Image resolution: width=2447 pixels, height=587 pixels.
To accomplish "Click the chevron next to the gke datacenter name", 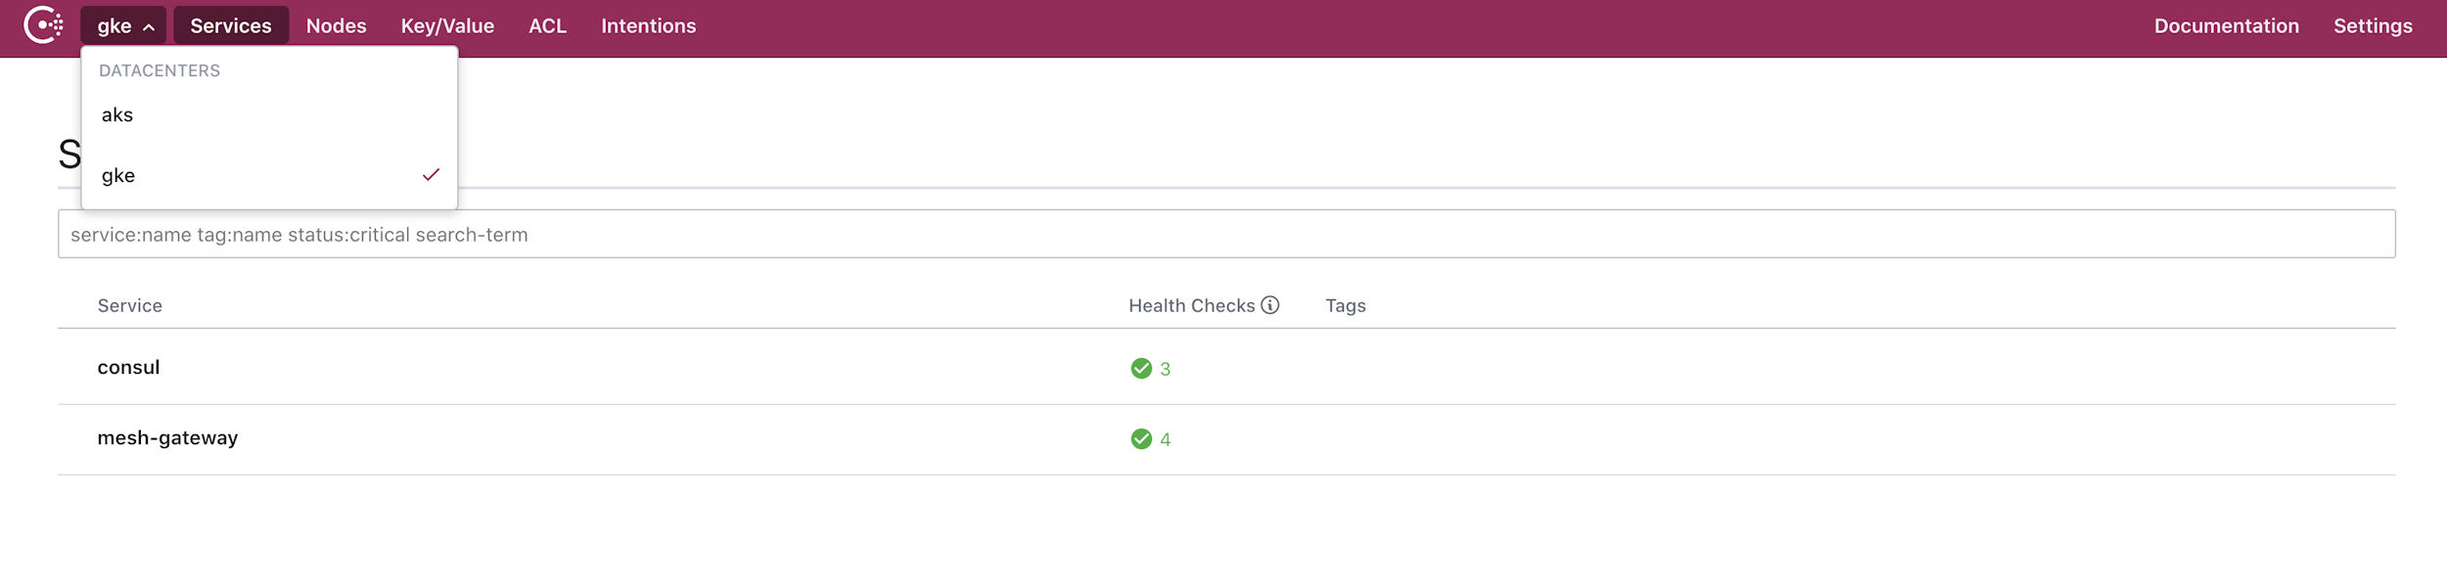I will (150, 26).
